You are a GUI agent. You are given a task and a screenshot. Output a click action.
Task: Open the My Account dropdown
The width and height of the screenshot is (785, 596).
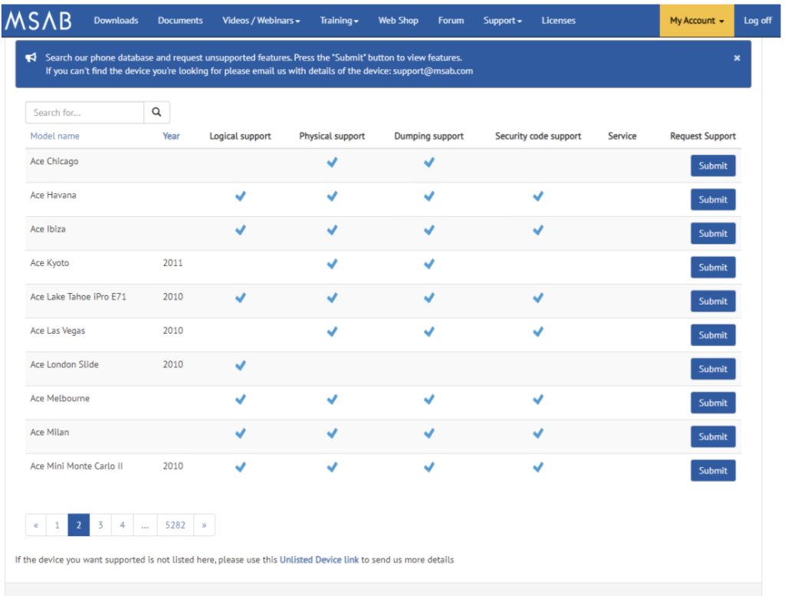[x=697, y=21]
